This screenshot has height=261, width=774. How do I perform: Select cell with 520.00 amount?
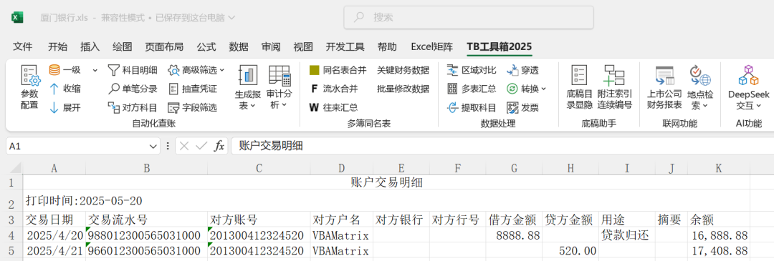point(570,251)
